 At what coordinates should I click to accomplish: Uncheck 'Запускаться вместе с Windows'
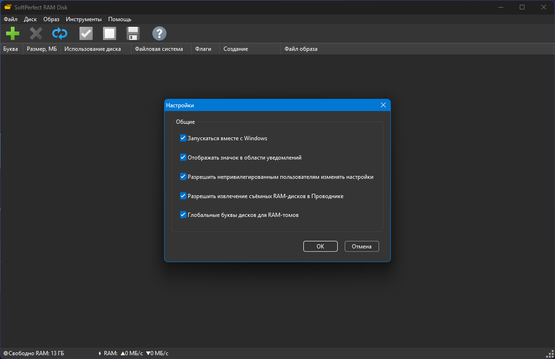tap(183, 138)
